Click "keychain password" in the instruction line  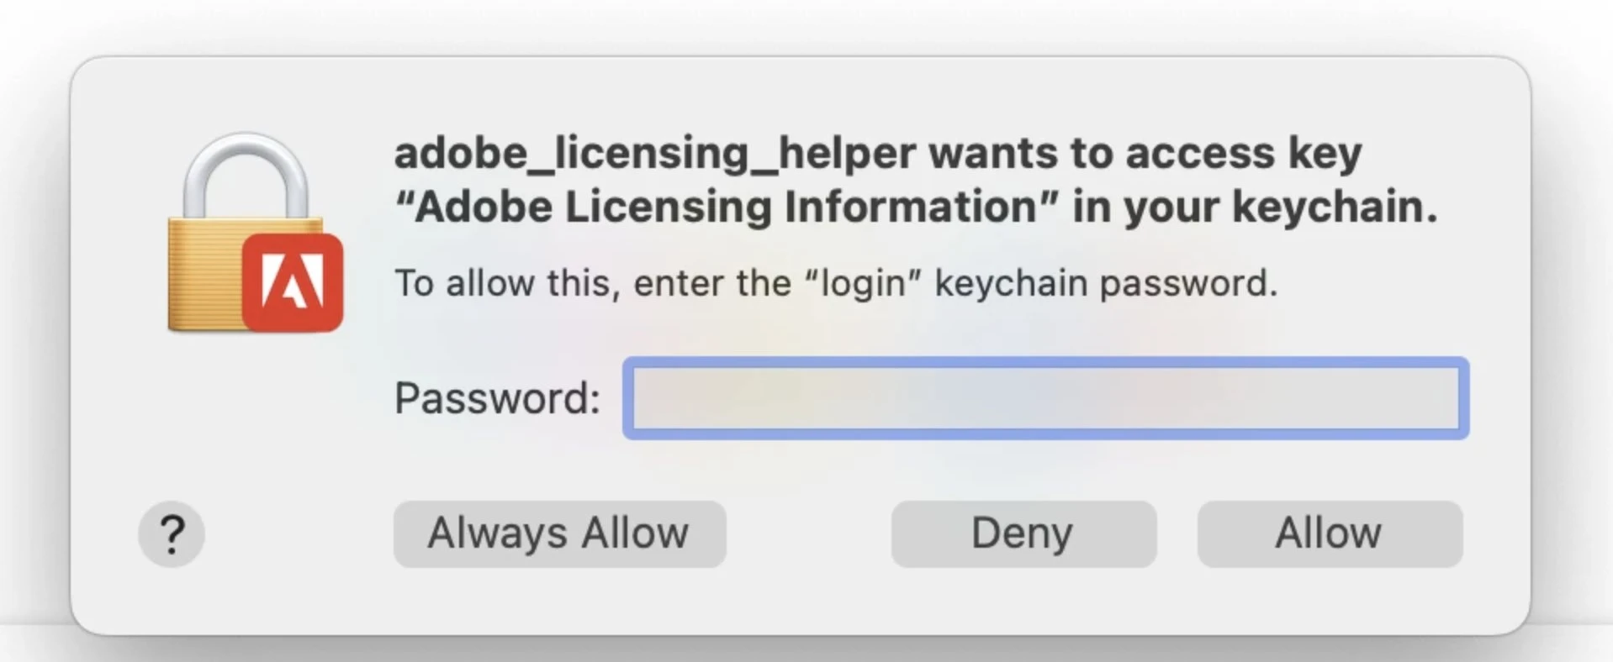(1106, 284)
